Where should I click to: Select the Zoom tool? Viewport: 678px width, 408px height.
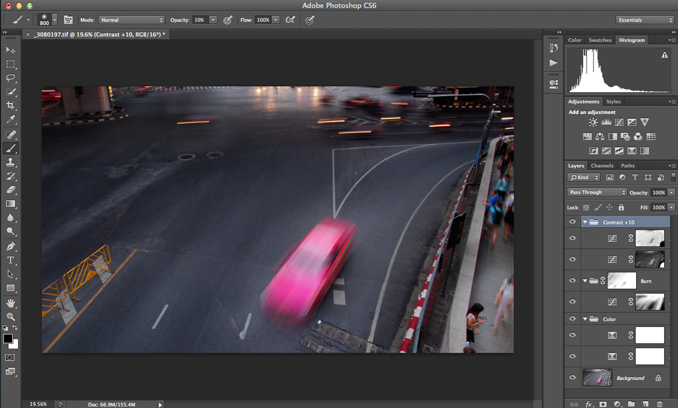pyautogui.click(x=10, y=316)
